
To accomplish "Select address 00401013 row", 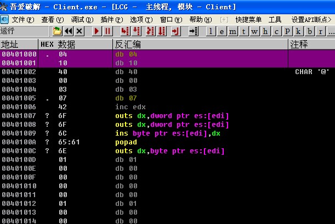I will (x=168, y=212).
